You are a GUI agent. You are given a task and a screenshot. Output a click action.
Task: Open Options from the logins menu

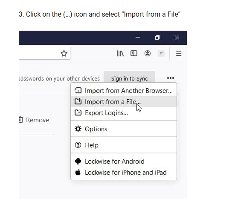(x=124, y=129)
